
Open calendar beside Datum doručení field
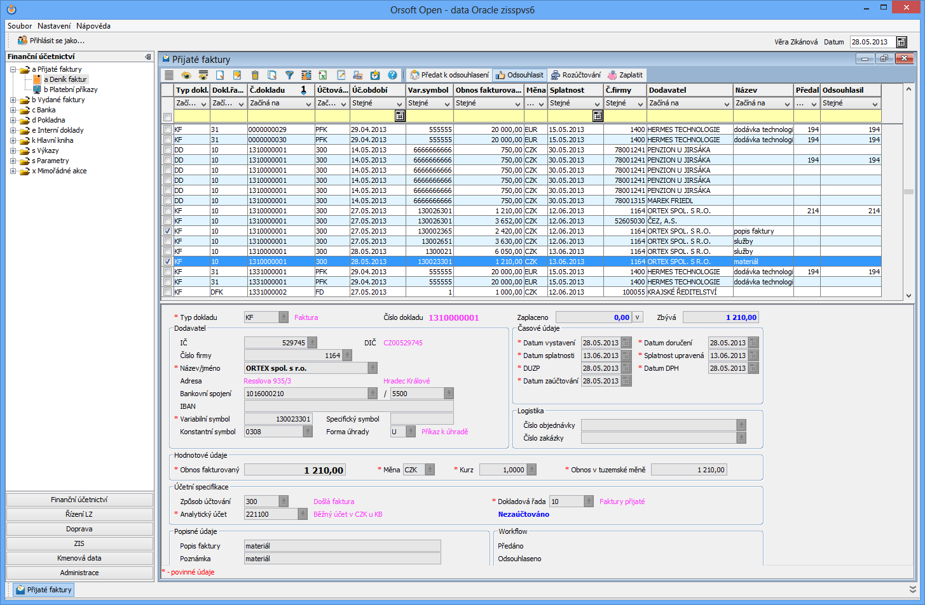(x=753, y=343)
